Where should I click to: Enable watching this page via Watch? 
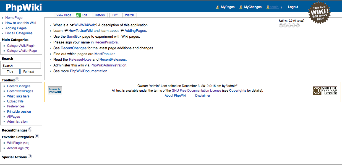[x=129, y=15]
